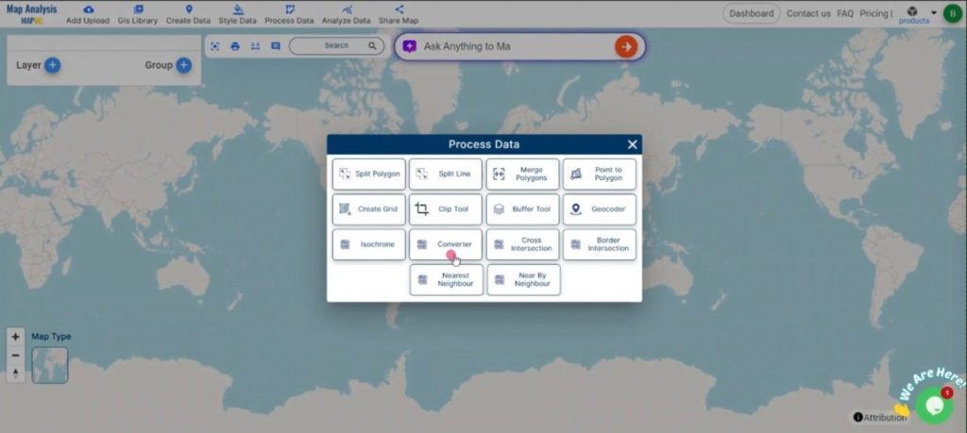Click the print map icon
This screenshot has height=433, width=967.
click(x=235, y=46)
